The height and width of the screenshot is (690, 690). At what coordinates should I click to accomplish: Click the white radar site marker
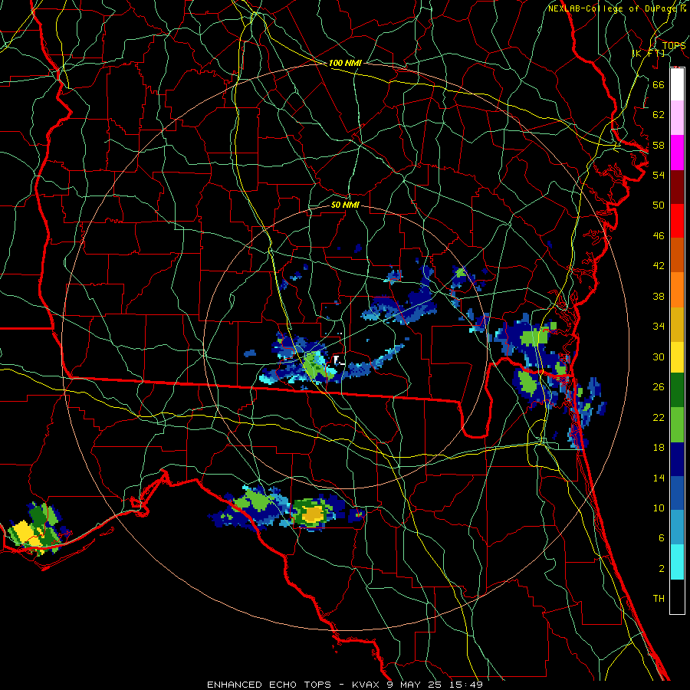(338, 361)
